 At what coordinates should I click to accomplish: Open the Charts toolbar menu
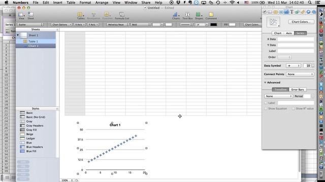pyautogui.click(x=176, y=16)
